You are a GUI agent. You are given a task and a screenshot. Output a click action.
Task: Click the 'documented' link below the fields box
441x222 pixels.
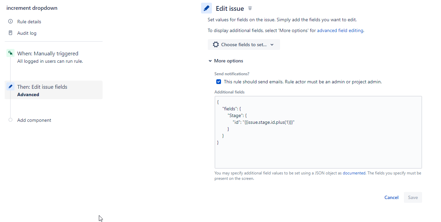coord(354,173)
